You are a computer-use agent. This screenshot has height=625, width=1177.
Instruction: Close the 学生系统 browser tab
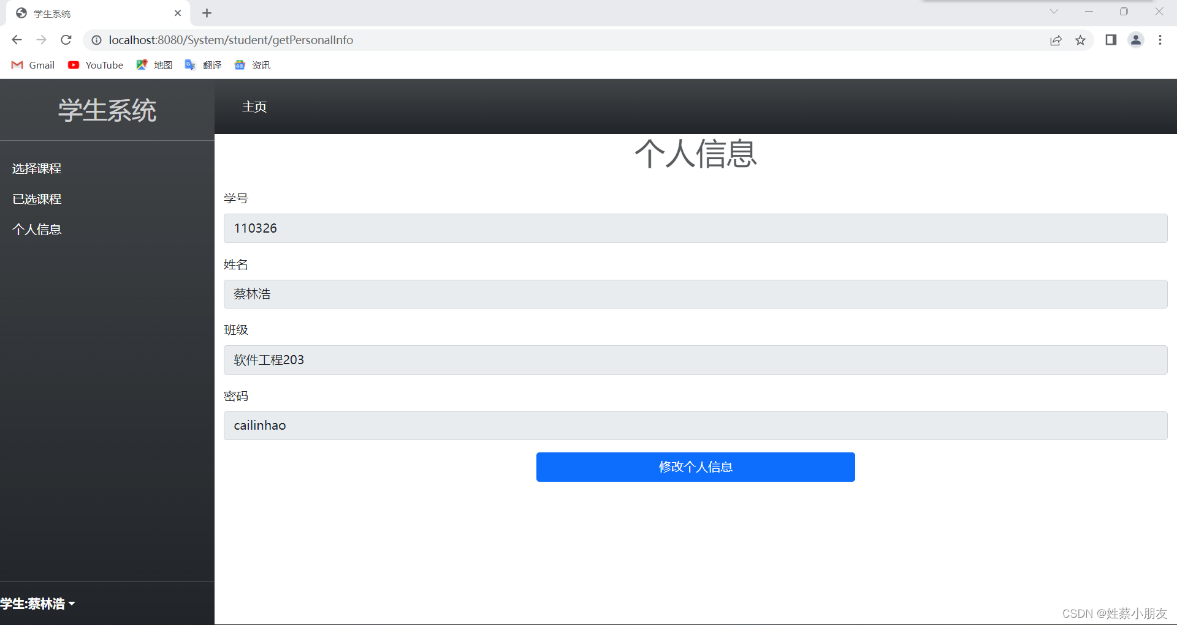178,13
